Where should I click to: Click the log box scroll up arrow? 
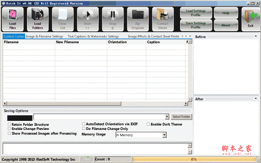tap(190, 146)
